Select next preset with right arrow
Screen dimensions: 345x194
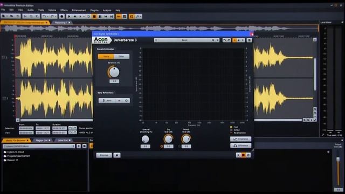tap(217, 40)
